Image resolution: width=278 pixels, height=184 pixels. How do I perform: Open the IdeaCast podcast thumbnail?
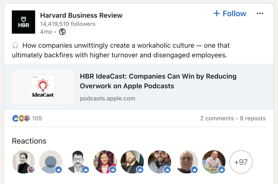[x=43, y=87]
